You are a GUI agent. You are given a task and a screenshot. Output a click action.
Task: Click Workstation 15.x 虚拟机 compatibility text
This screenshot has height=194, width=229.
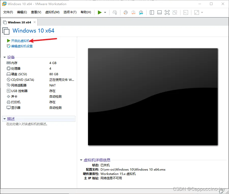[118, 174]
